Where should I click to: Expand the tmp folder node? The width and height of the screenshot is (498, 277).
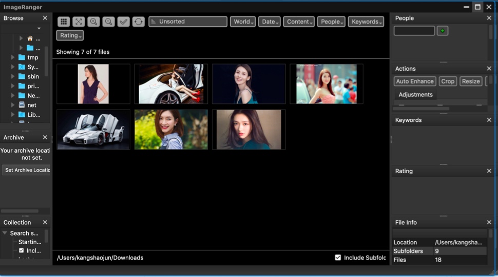click(x=13, y=57)
